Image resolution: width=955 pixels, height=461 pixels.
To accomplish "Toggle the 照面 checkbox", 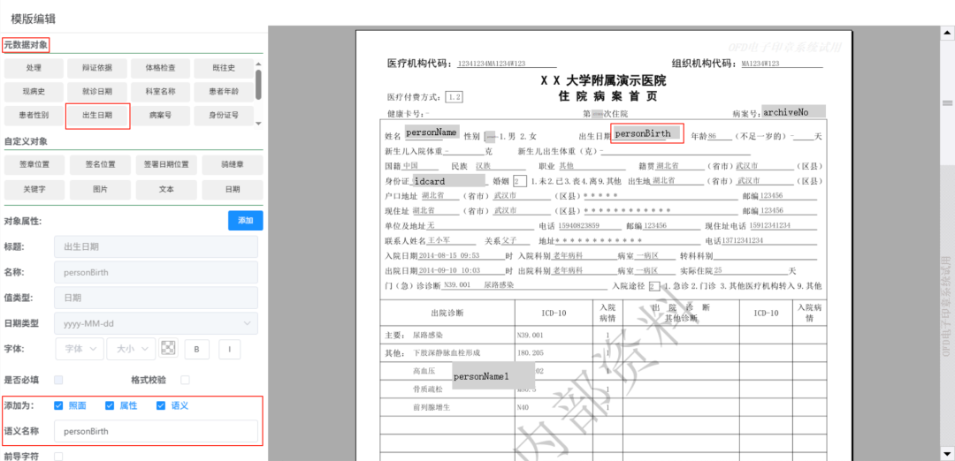I will pyautogui.click(x=58, y=405).
